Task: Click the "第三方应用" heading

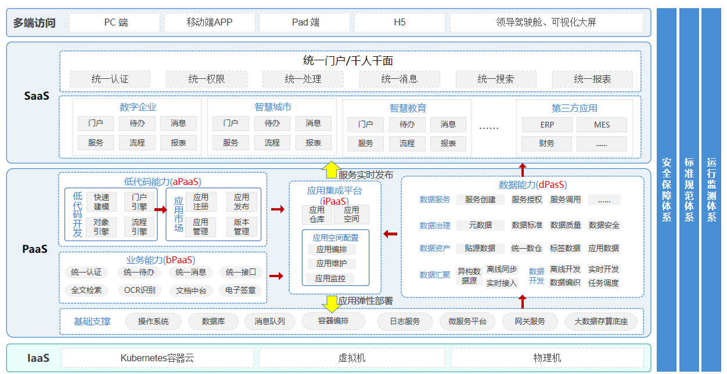Action: pos(574,108)
